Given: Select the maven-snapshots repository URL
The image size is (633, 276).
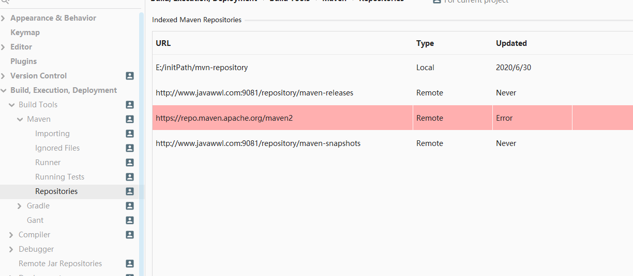Looking at the screenshot, I should (258, 143).
